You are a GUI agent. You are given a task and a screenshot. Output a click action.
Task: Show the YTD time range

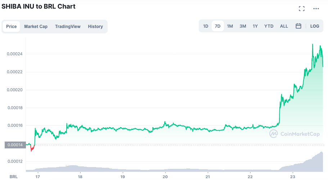269,26
